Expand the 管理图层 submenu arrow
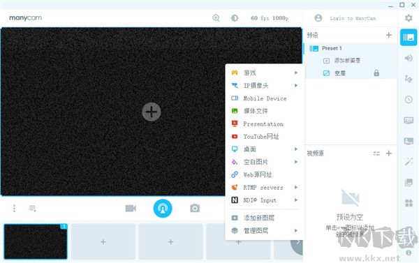Viewport: 419px width, 263px height. coord(296,230)
